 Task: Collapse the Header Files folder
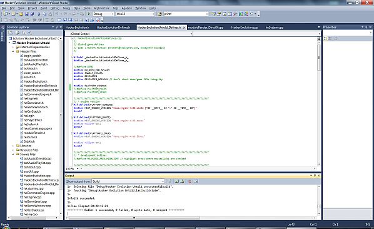click(13, 51)
